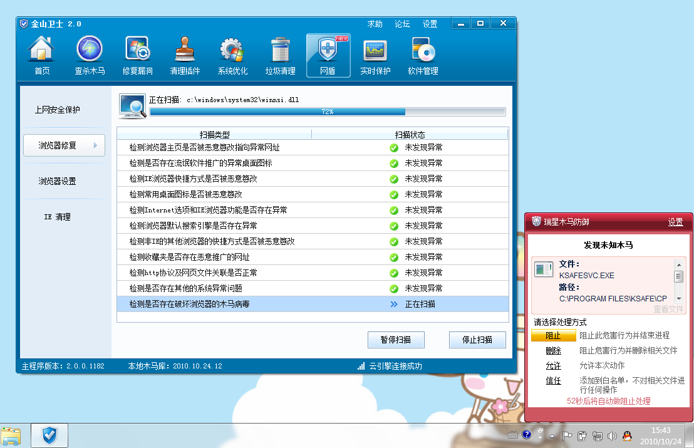Screen dimensions: 694x448
Task: Select row 检测是否存在破坏浏览器的木马病毒
Action: (313, 304)
